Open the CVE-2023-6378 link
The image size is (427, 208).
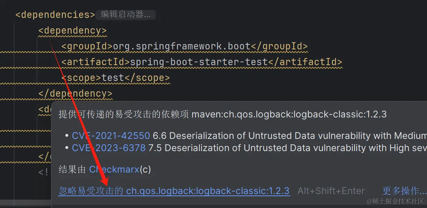[108, 148]
